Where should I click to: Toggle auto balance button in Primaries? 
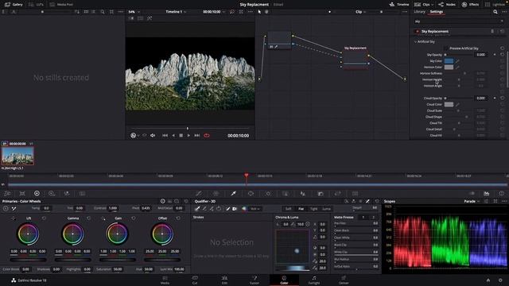point(6,208)
